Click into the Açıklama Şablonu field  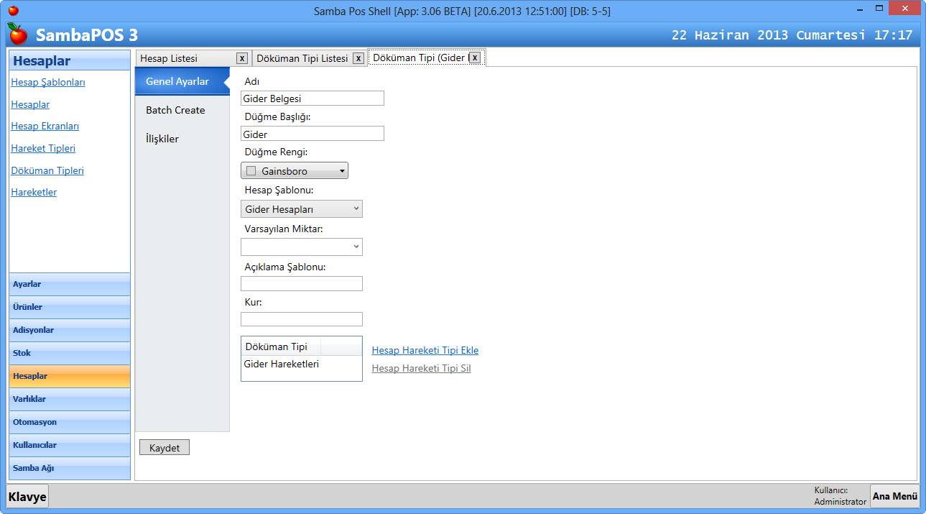click(301, 284)
